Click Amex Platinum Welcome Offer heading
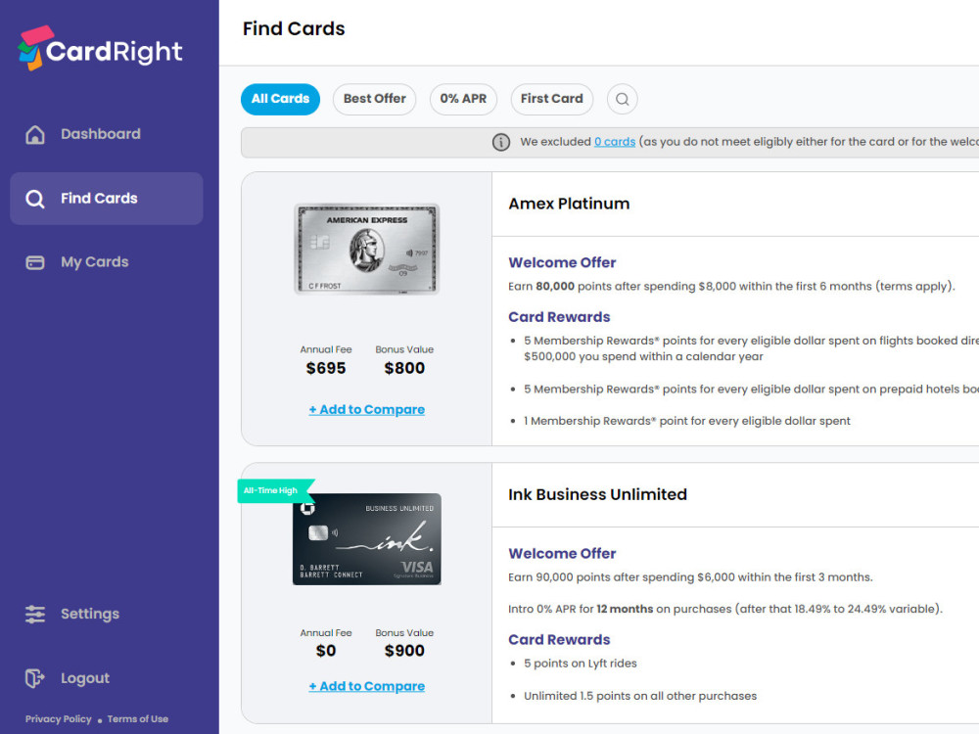Screen dimensions: 979x734 (x=562, y=262)
